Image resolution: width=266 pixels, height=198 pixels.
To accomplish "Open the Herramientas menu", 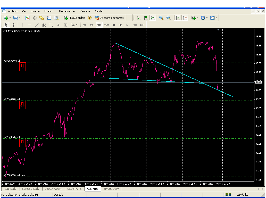I will [x=67, y=11].
